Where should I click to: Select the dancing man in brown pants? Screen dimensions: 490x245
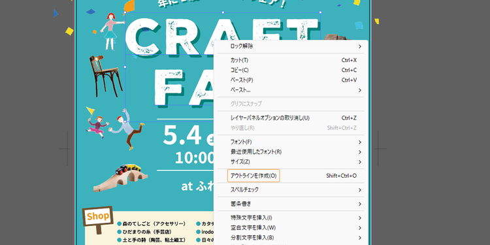click(127, 129)
